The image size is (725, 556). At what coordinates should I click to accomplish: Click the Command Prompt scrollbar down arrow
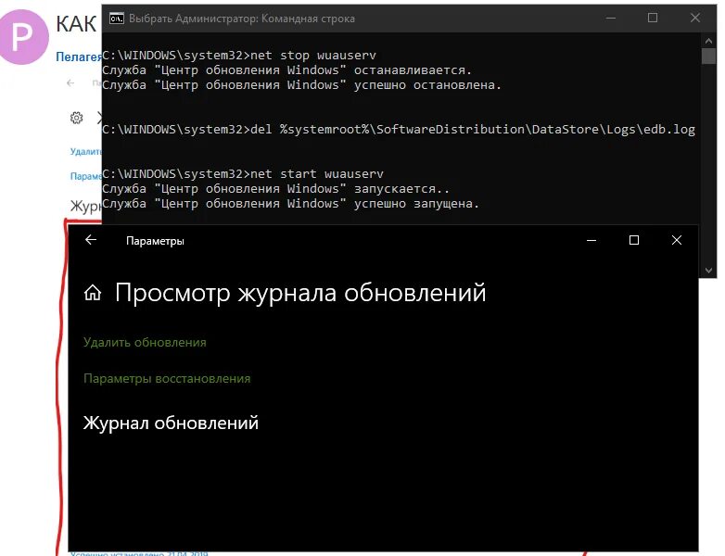(x=708, y=270)
